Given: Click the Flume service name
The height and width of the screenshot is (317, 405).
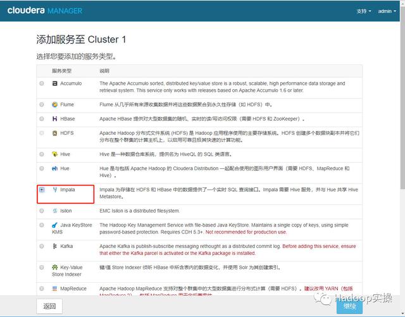Looking at the screenshot, I should (x=67, y=104).
